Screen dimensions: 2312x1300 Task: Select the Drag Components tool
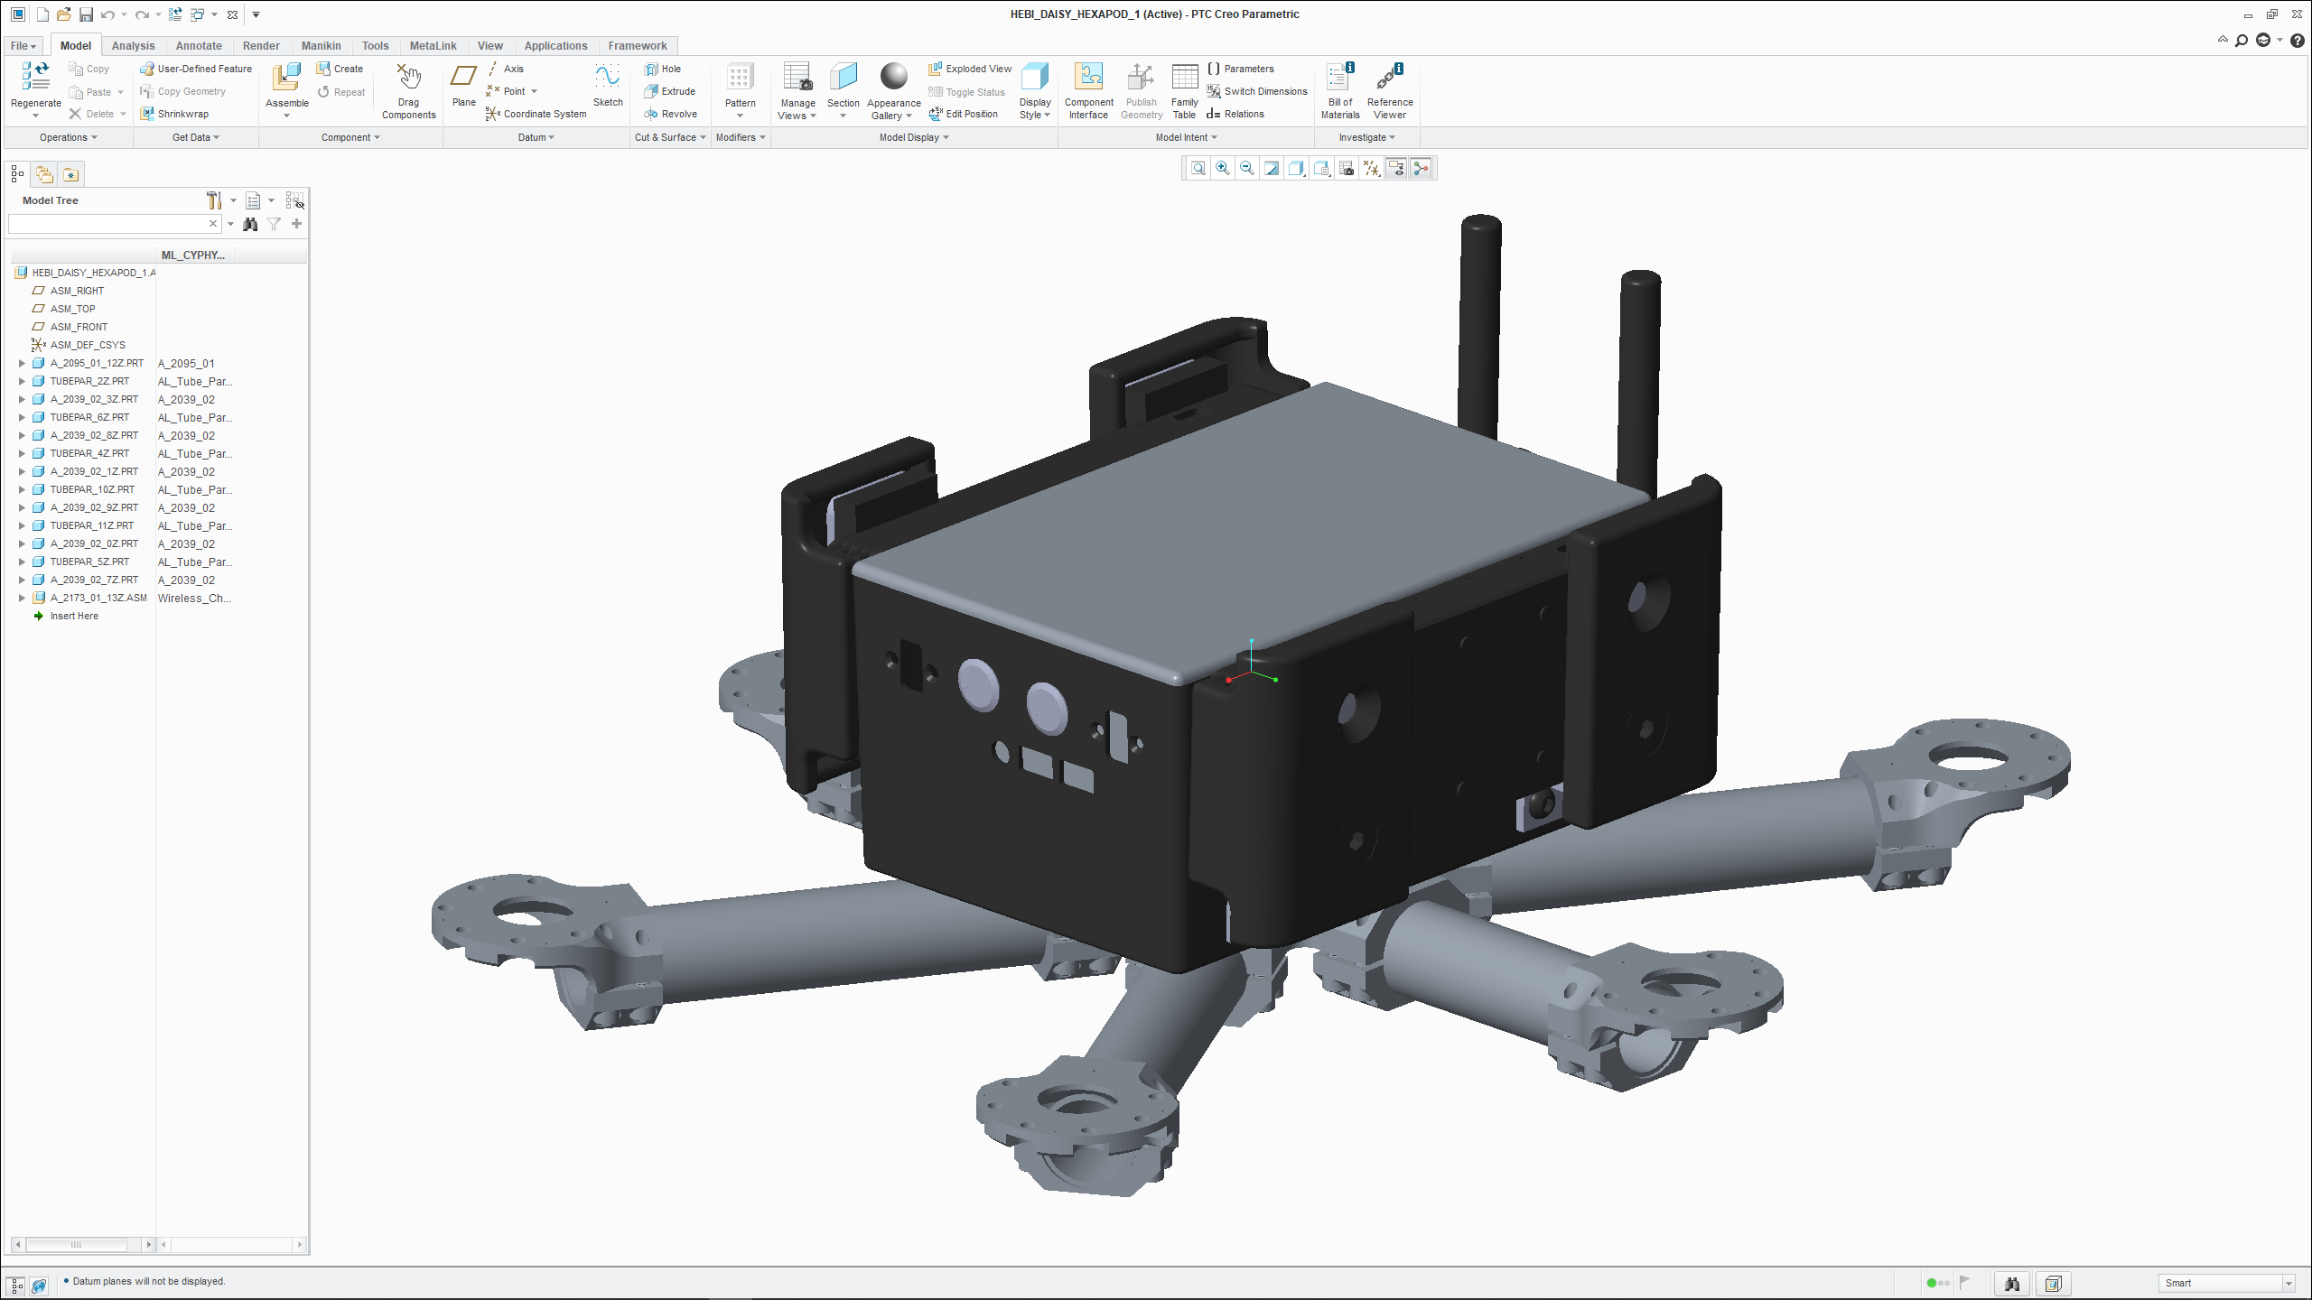(408, 79)
